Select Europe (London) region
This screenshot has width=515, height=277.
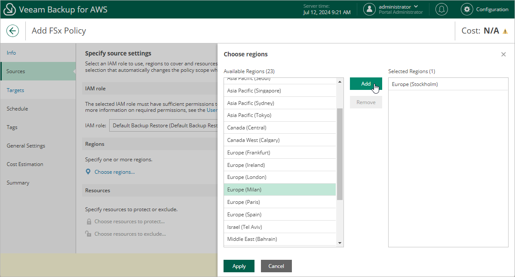pyautogui.click(x=280, y=178)
